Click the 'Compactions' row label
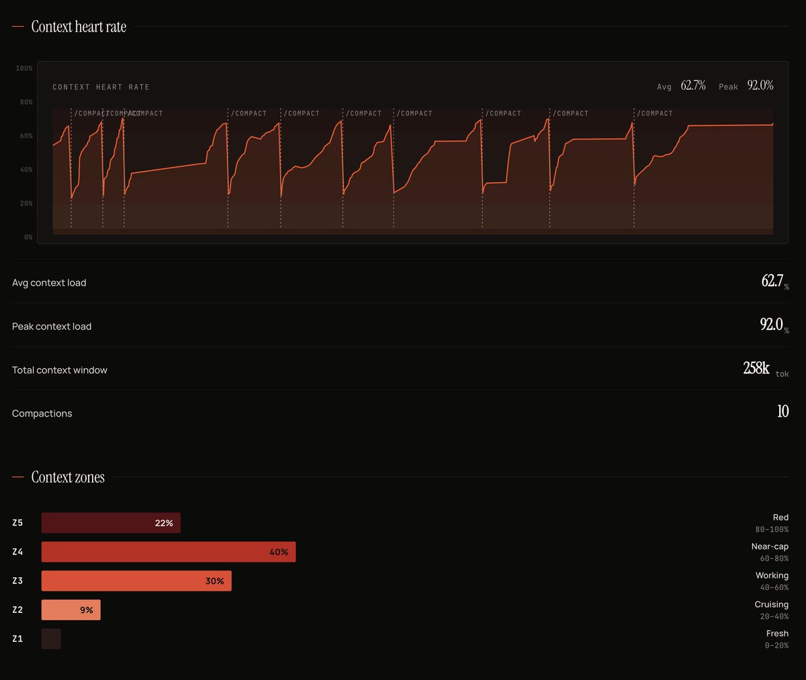 (x=42, y=413)
